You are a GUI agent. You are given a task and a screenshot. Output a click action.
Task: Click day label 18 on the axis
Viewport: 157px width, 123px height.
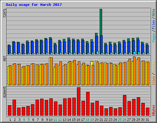(x=87, y=120)
